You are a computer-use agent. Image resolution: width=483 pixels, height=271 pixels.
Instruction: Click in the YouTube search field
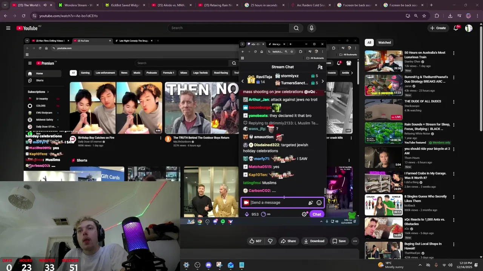(x=228, y=28)
